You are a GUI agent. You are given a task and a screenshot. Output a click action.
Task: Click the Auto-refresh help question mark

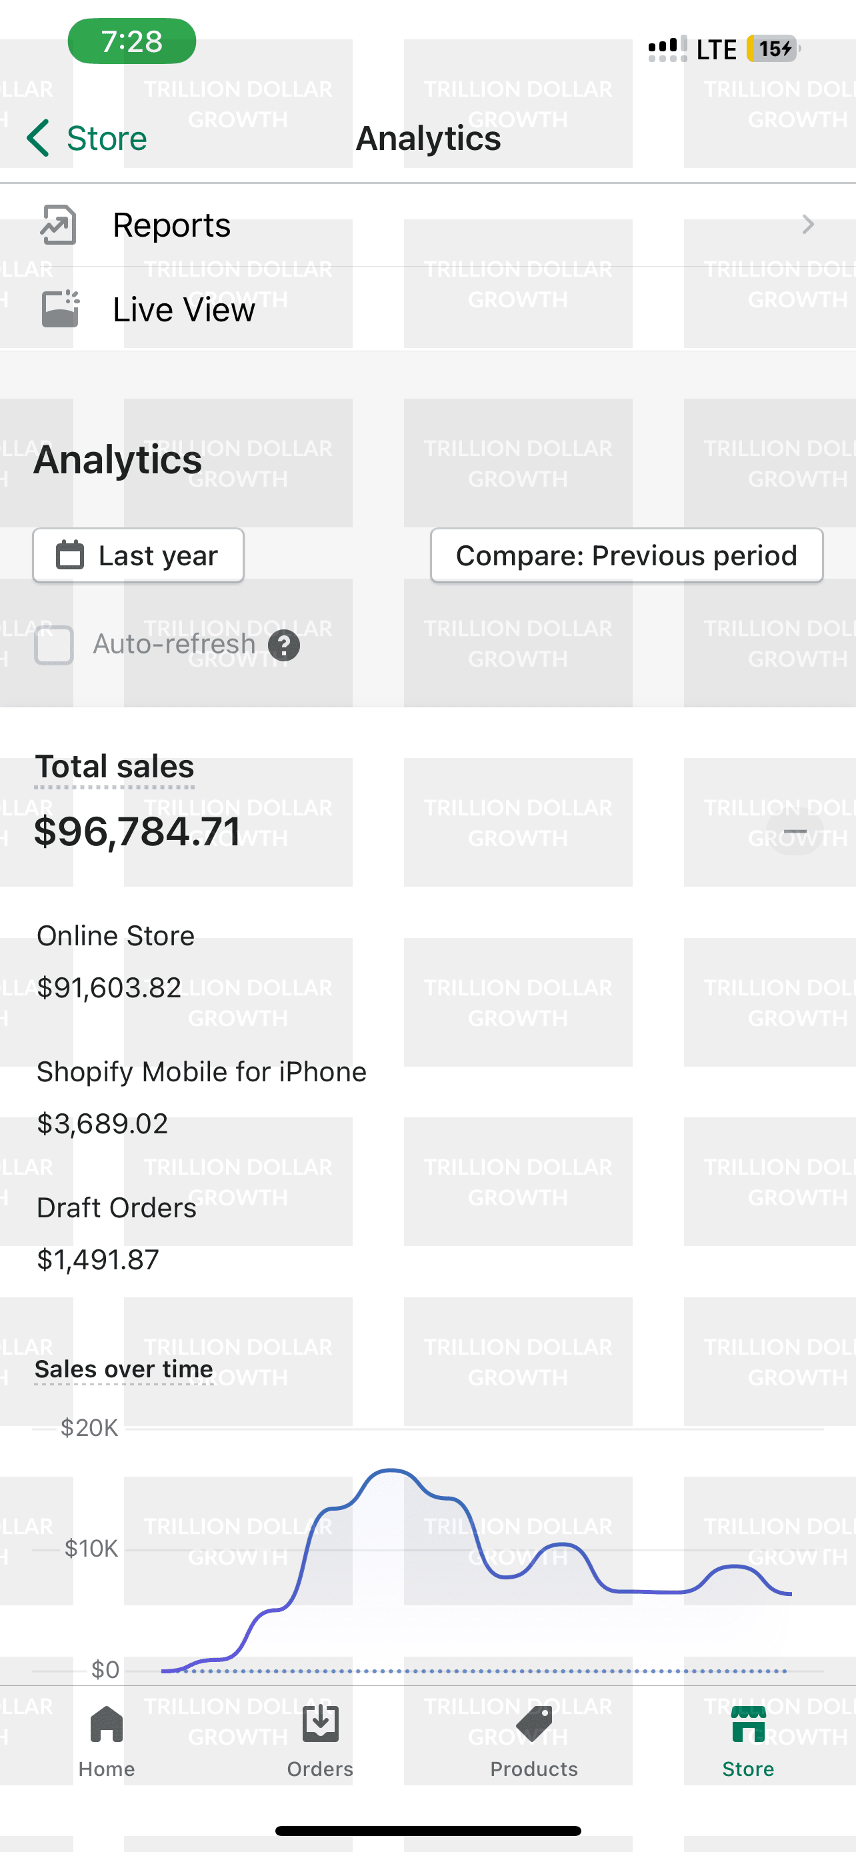(x=284, y=645)
